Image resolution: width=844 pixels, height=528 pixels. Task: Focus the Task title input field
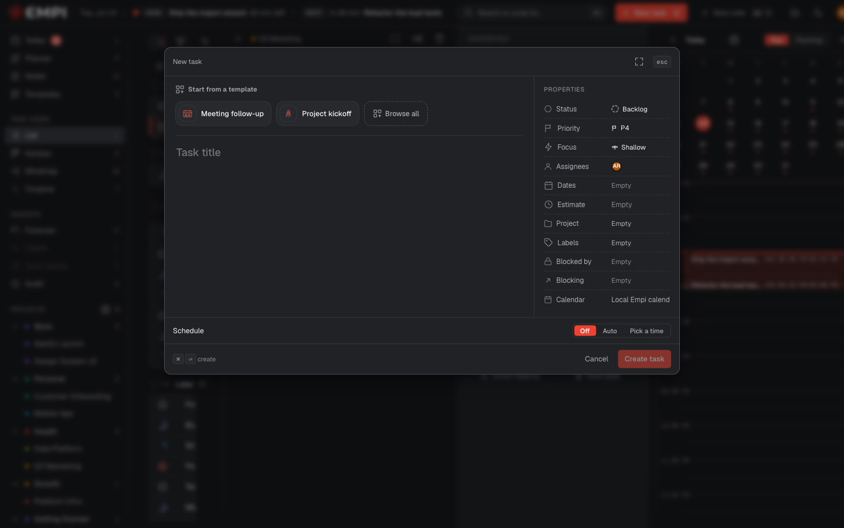(x=349, y=153)
